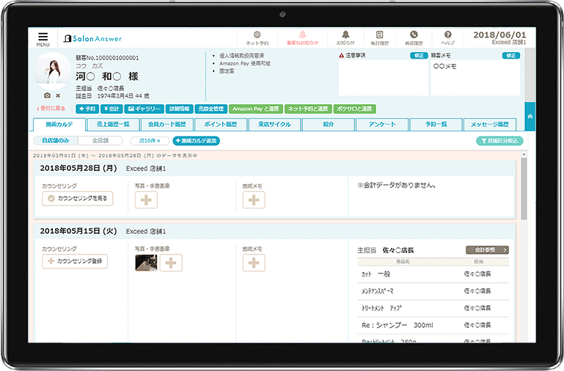Image resolution: width=564 pixels, height=371 pixels.
Task: Collapse the side panel with double chevron
Action: pos(530,116)
